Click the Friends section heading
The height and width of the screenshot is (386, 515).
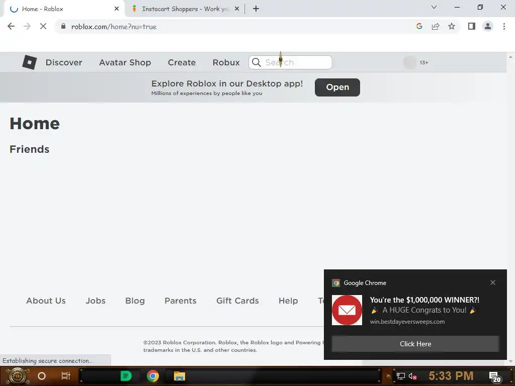(30, 149)
